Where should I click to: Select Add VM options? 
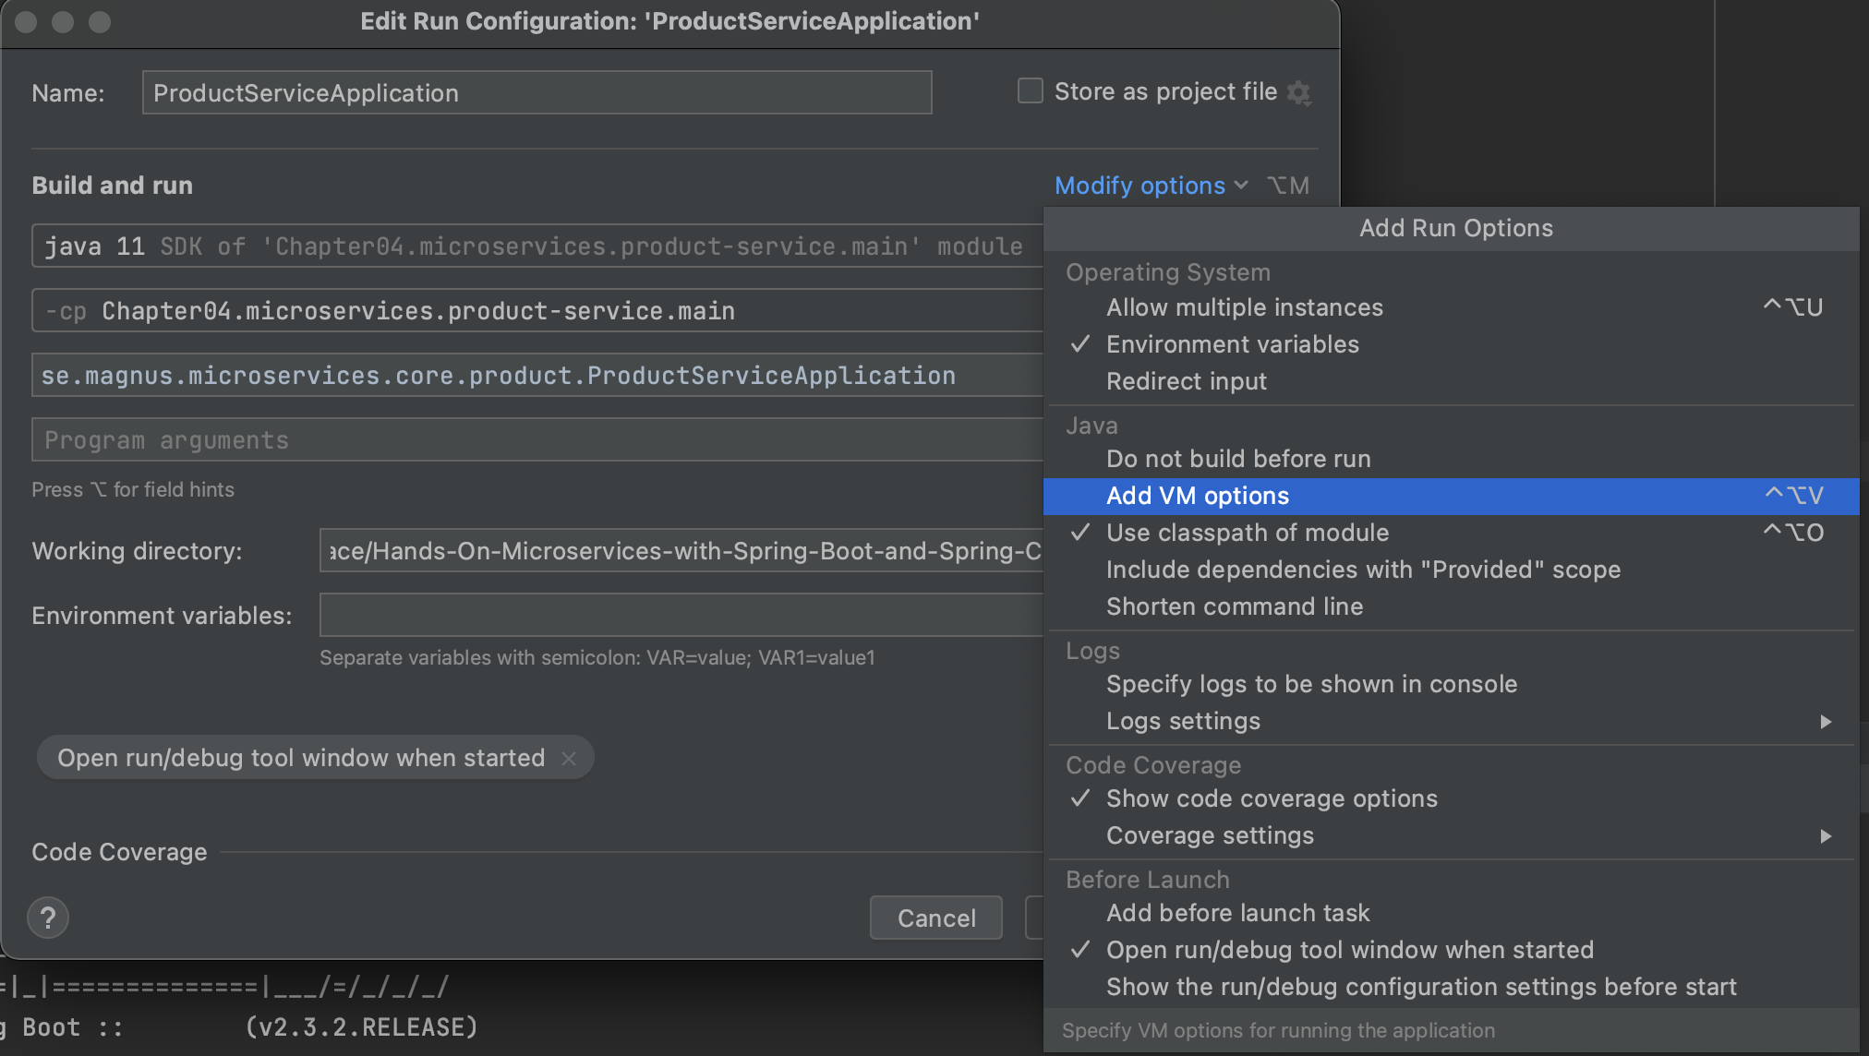point(1197,496)
